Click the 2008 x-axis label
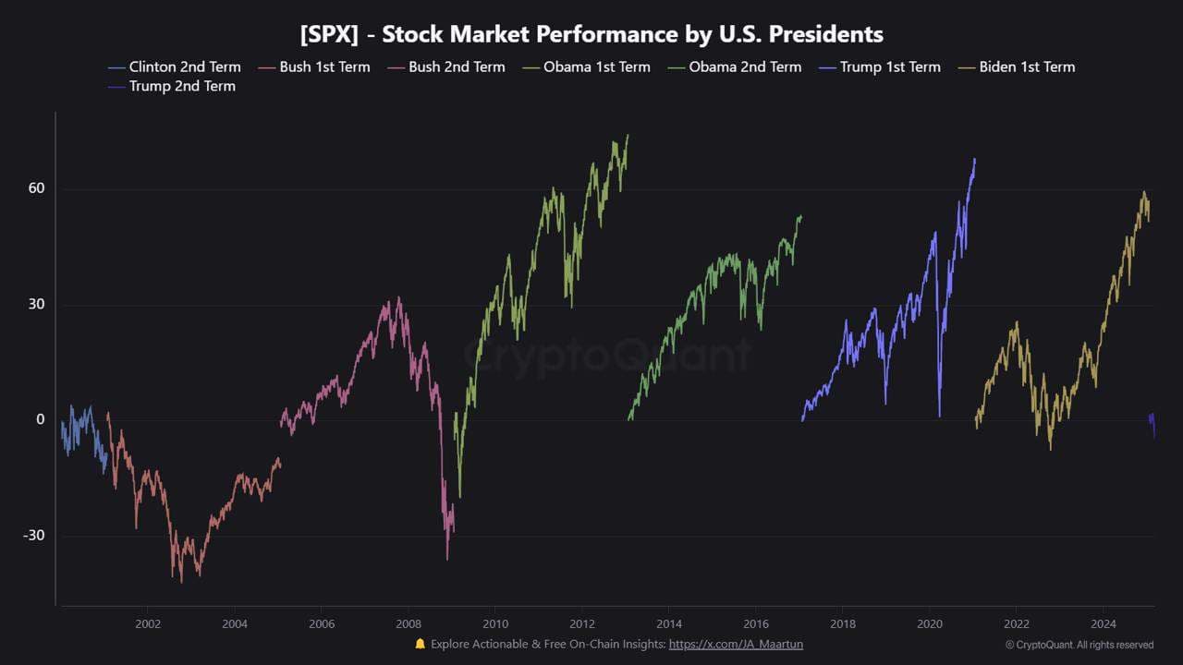The height and width of the screenshot is (665, 1183). (409, 623)
